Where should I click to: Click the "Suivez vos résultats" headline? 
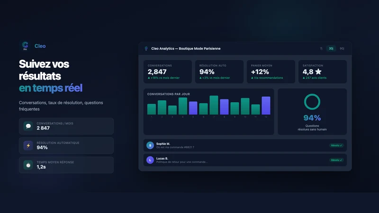[x=44, y=70]
